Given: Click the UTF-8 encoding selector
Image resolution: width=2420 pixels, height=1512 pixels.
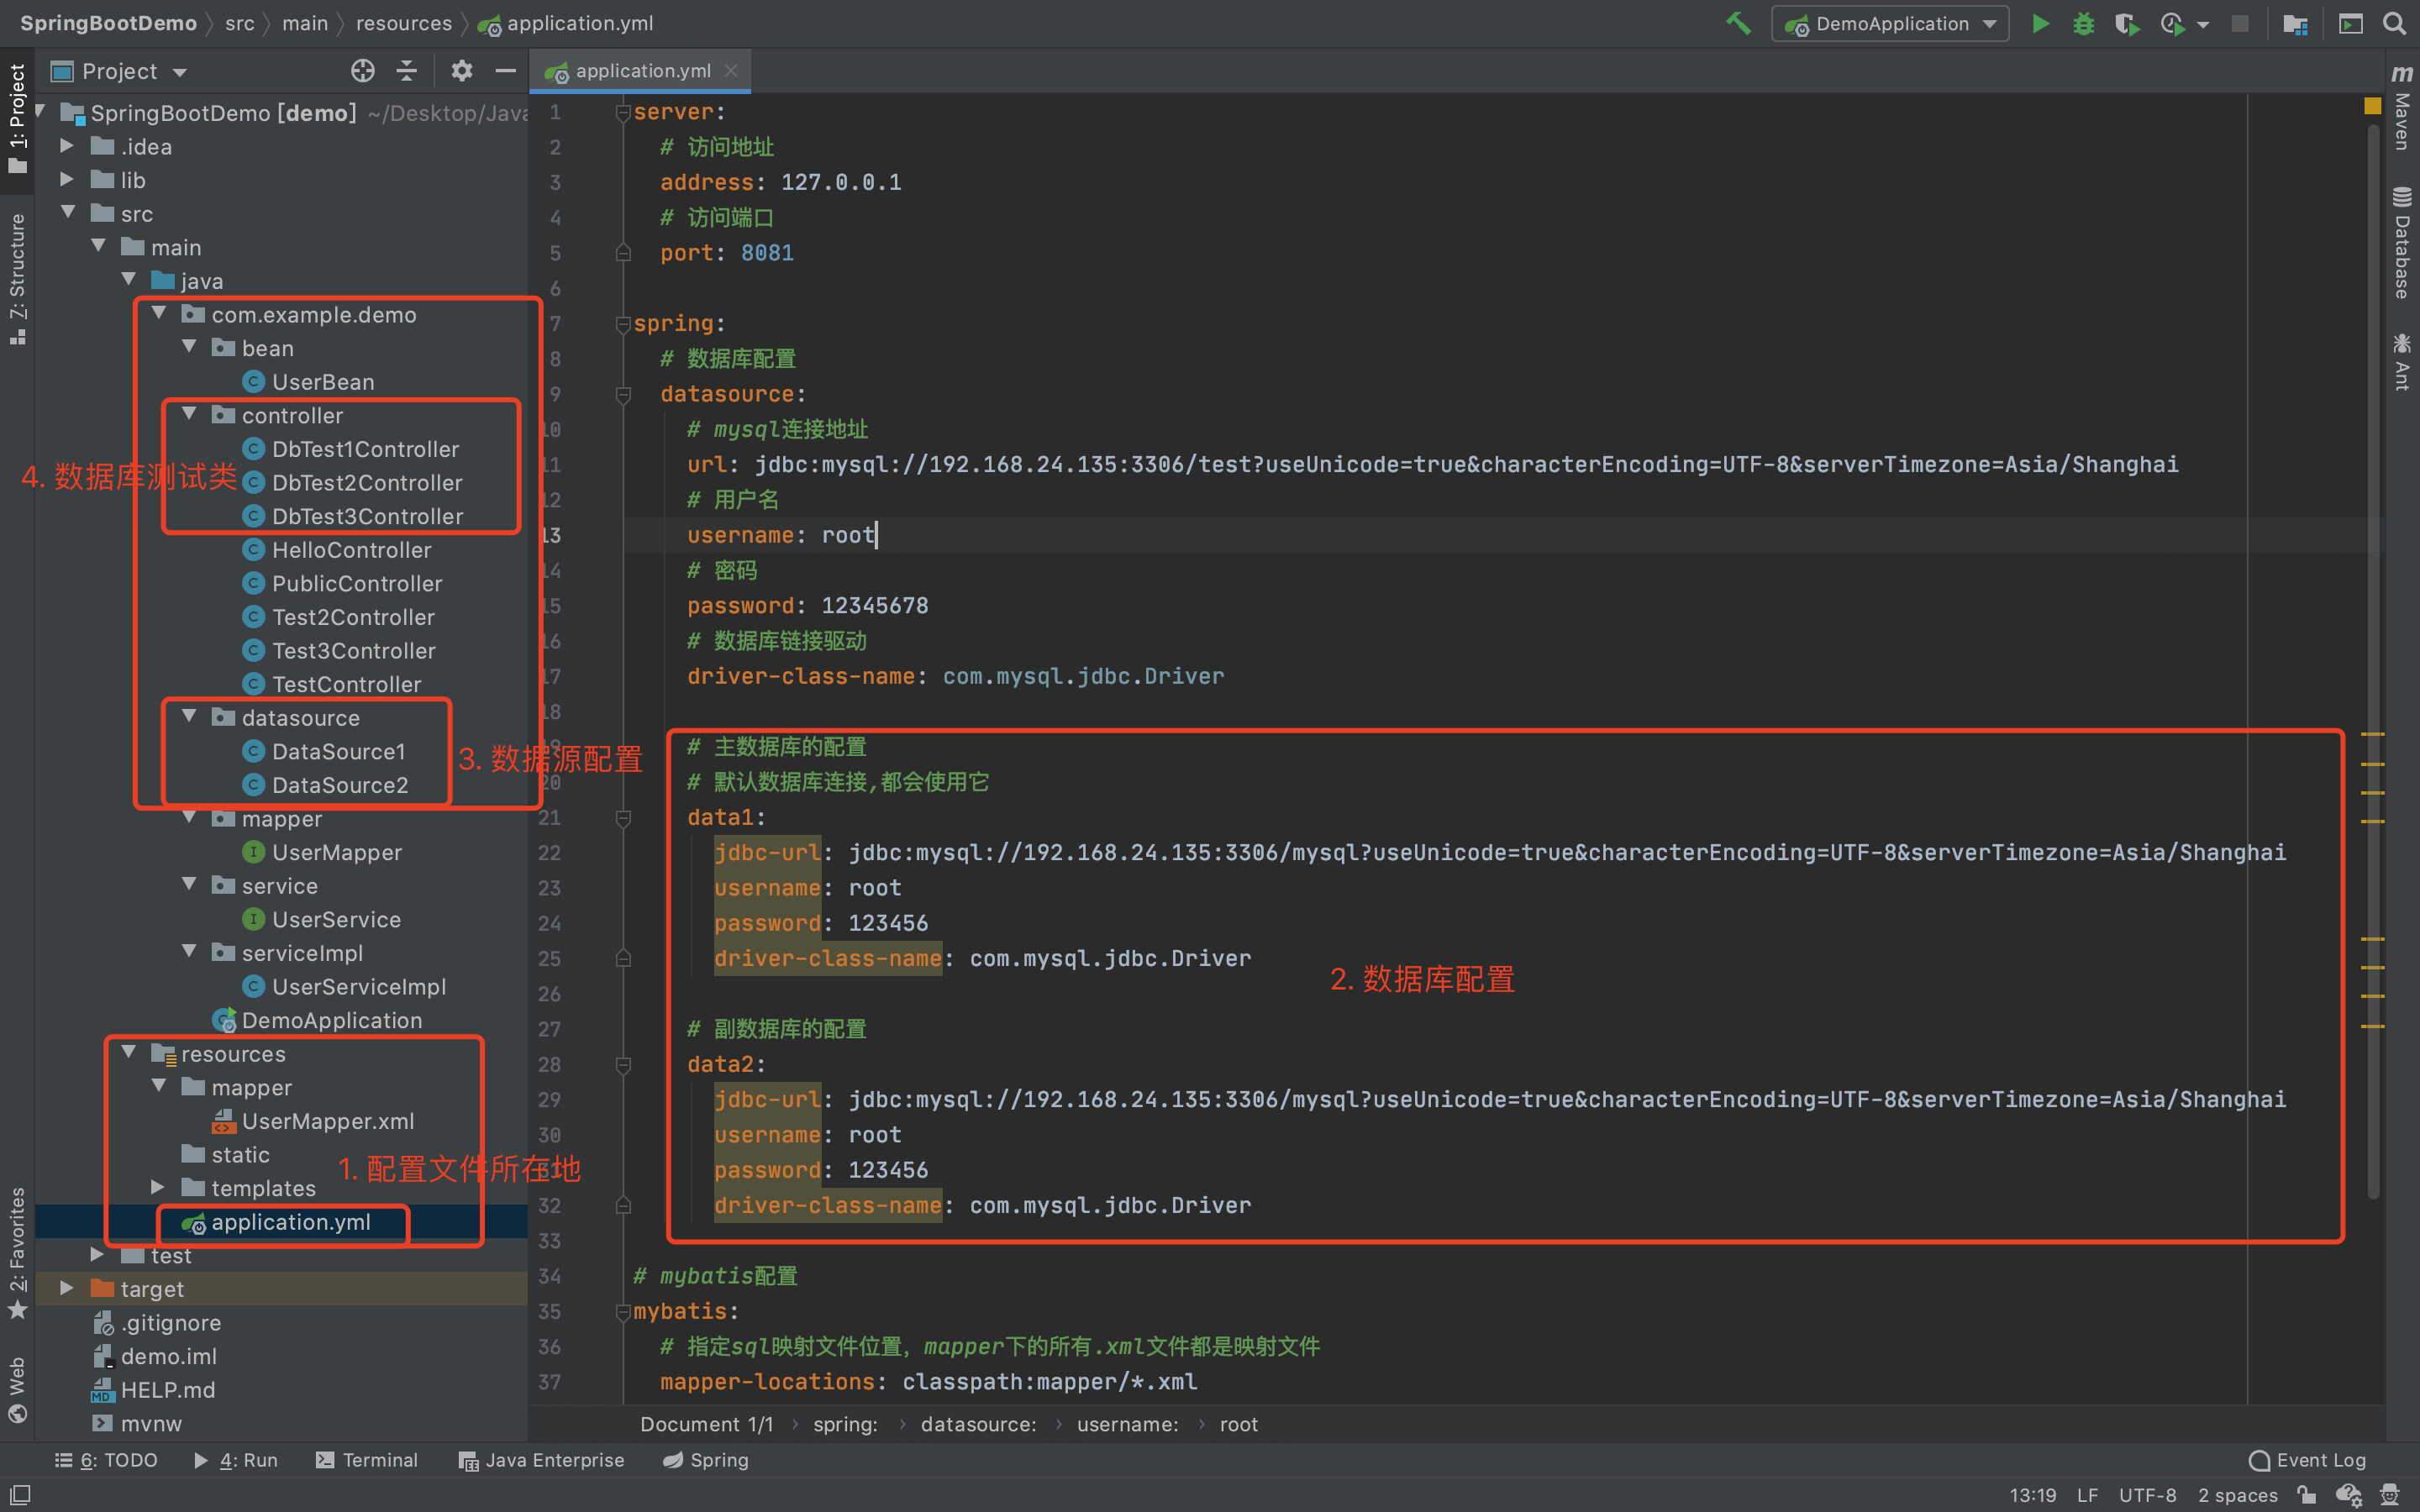Looking at the screenshot, I should click(x=2147, y=1495).
